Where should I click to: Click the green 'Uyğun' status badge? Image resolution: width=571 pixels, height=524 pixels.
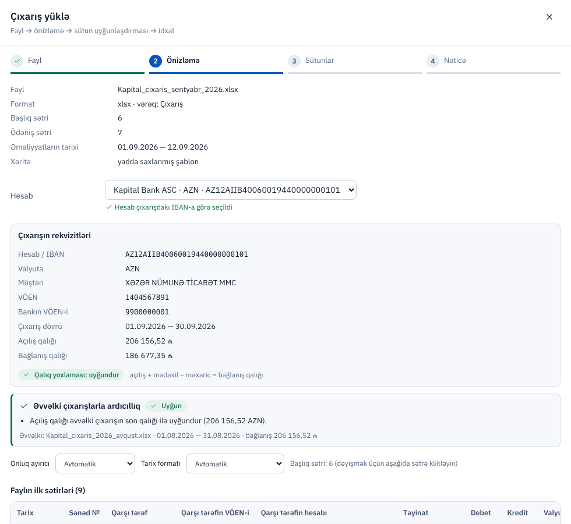pyautogui.click(x=165, y=406)
